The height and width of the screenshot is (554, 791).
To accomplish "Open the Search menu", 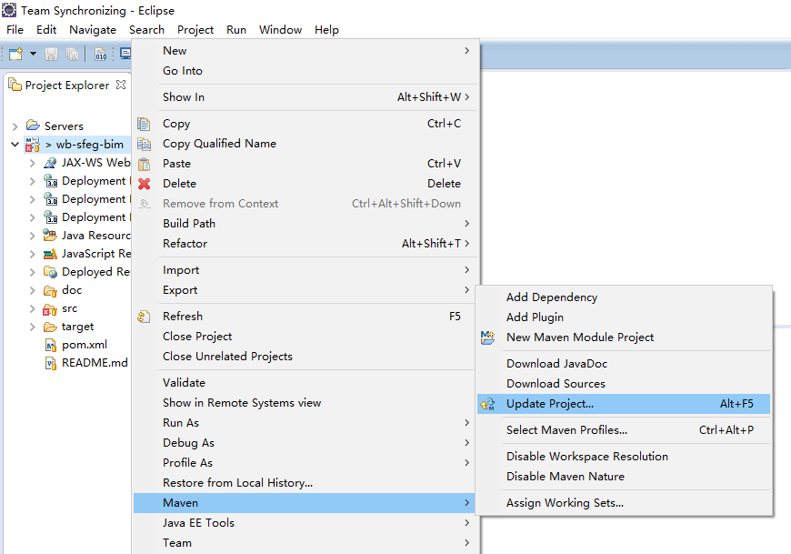I will coord(146,30).
